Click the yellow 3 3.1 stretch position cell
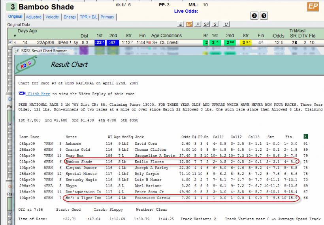This screenshot has width=324, height=225. point(246,43)
